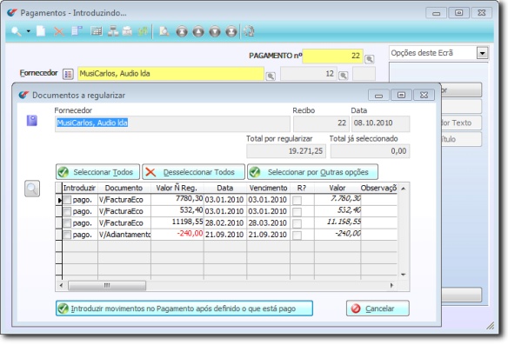The height and width of the screenshot is (345, 508).
Task: Click the Total já seleccionado field 0,00
Action: coord(371,151)
